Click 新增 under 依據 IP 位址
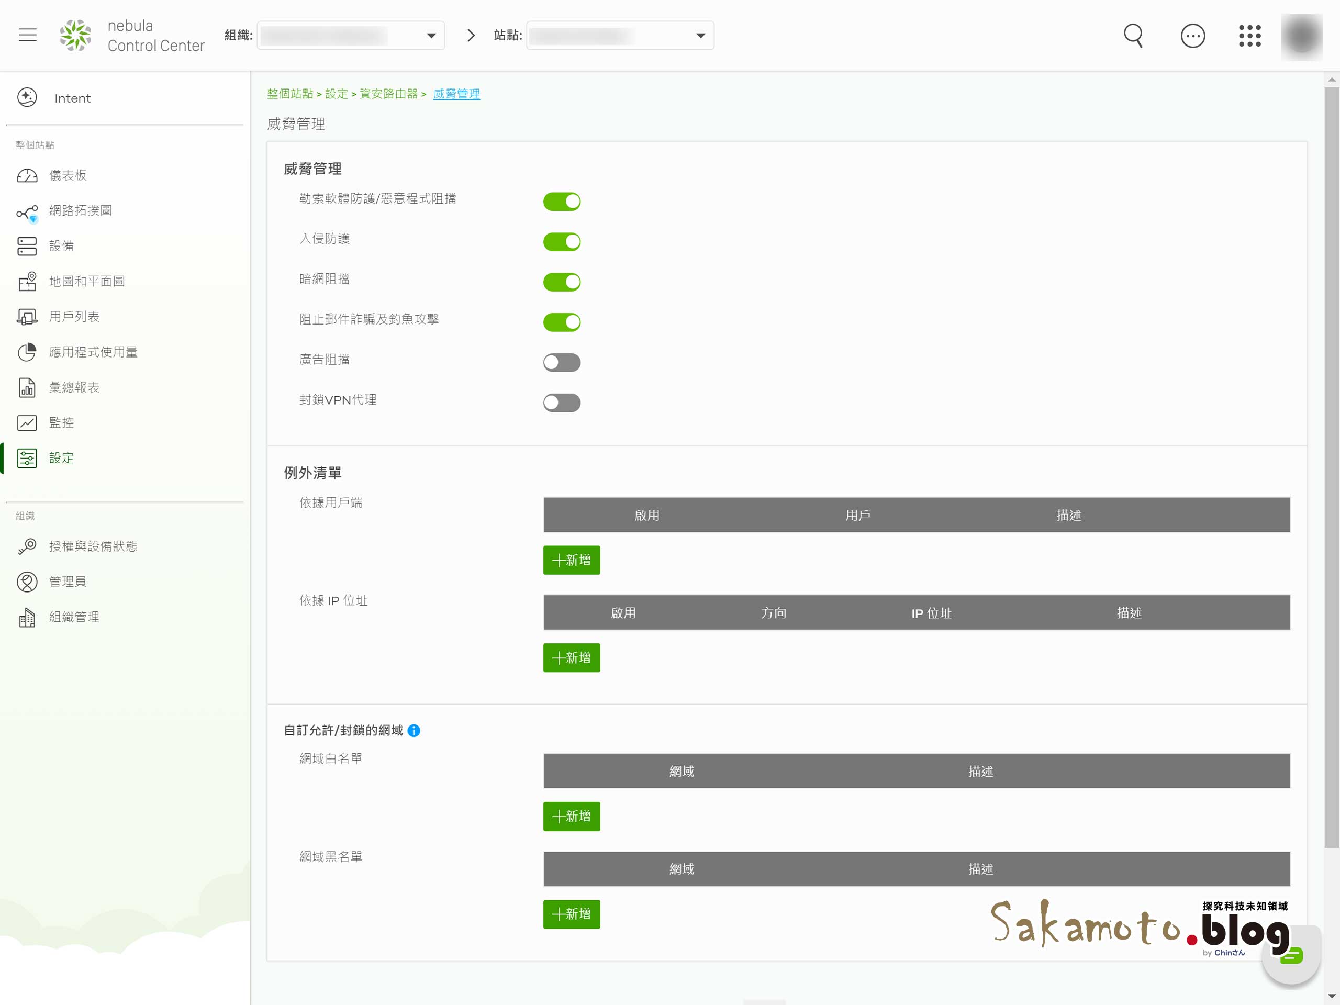 pyautogui.click(x=571, y=658)
